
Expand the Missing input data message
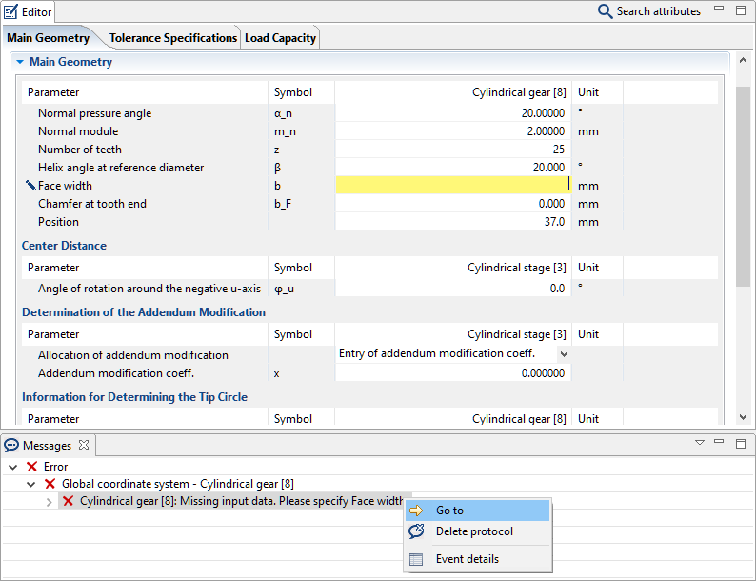50,502
